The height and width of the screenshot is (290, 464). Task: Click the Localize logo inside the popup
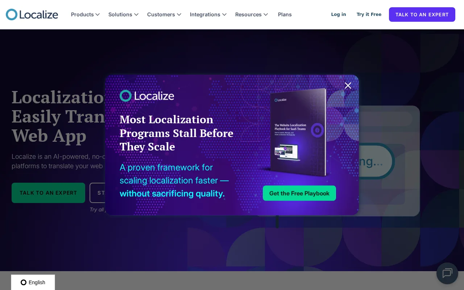[x=147, y=96]
